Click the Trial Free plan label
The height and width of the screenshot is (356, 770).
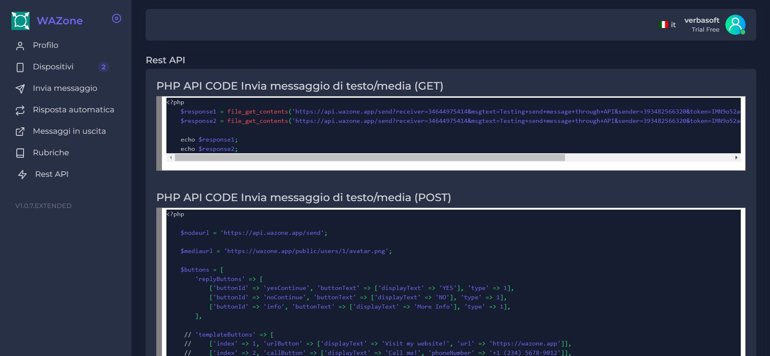pyautogui.click(x=705, y=30)
